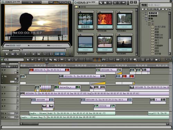Click the player position scrub bar

click(43, 50)
